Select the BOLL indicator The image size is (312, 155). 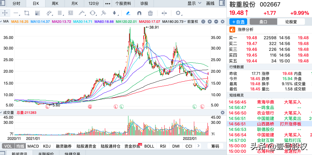pyautogui.click(x=149, y=146)
